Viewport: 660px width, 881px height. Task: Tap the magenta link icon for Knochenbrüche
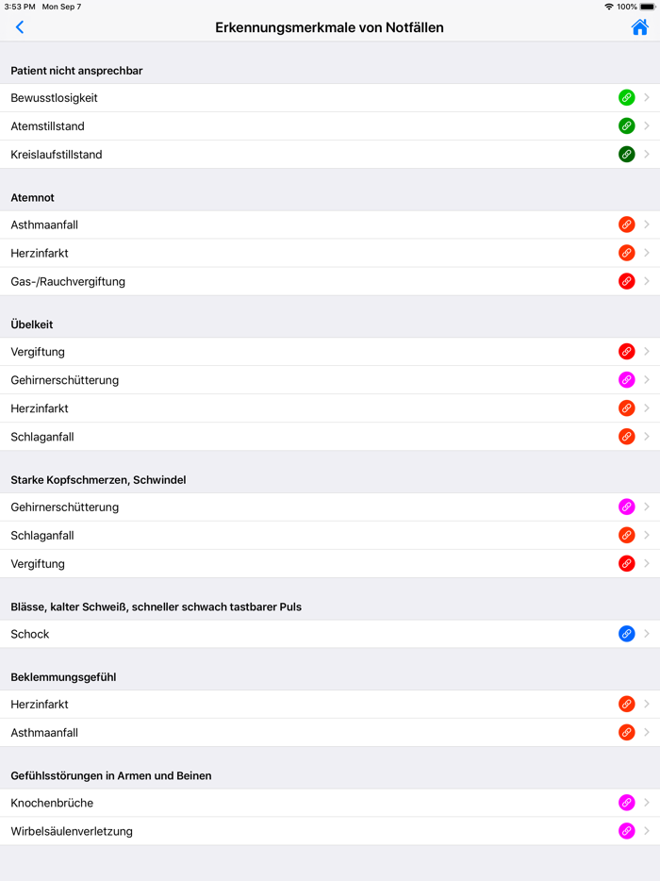pyautogui.click(x=626, y=803)
